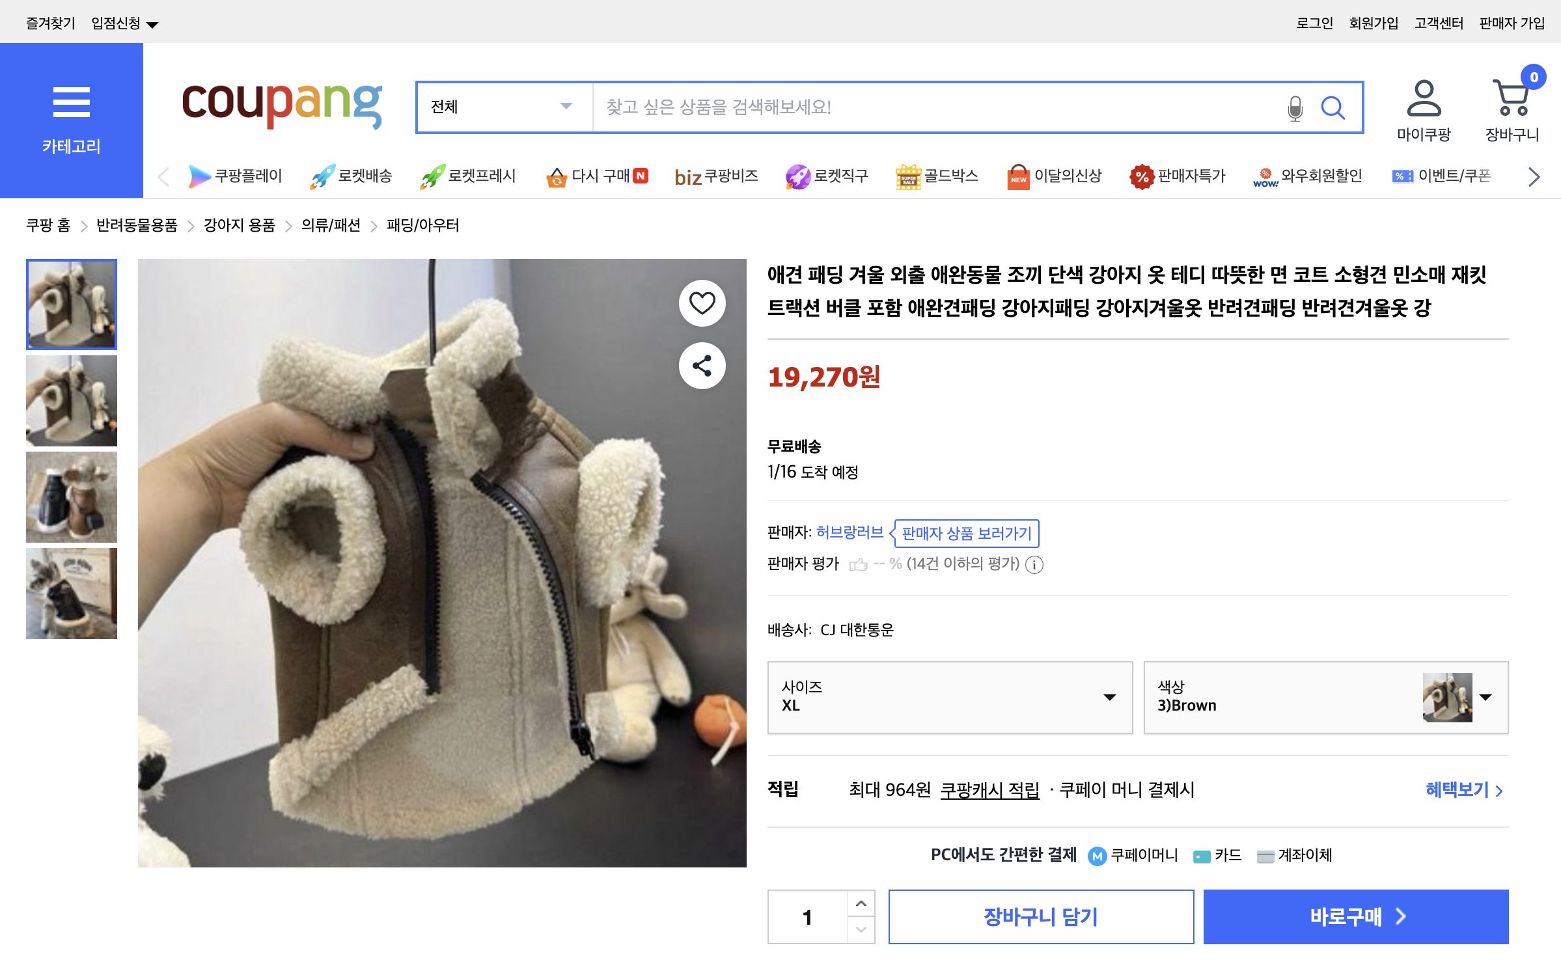This screenshot has width=1561, height=967.
Task: Open seller page via 판매자 상품 보러가기
Action: (x=965, y=534)
